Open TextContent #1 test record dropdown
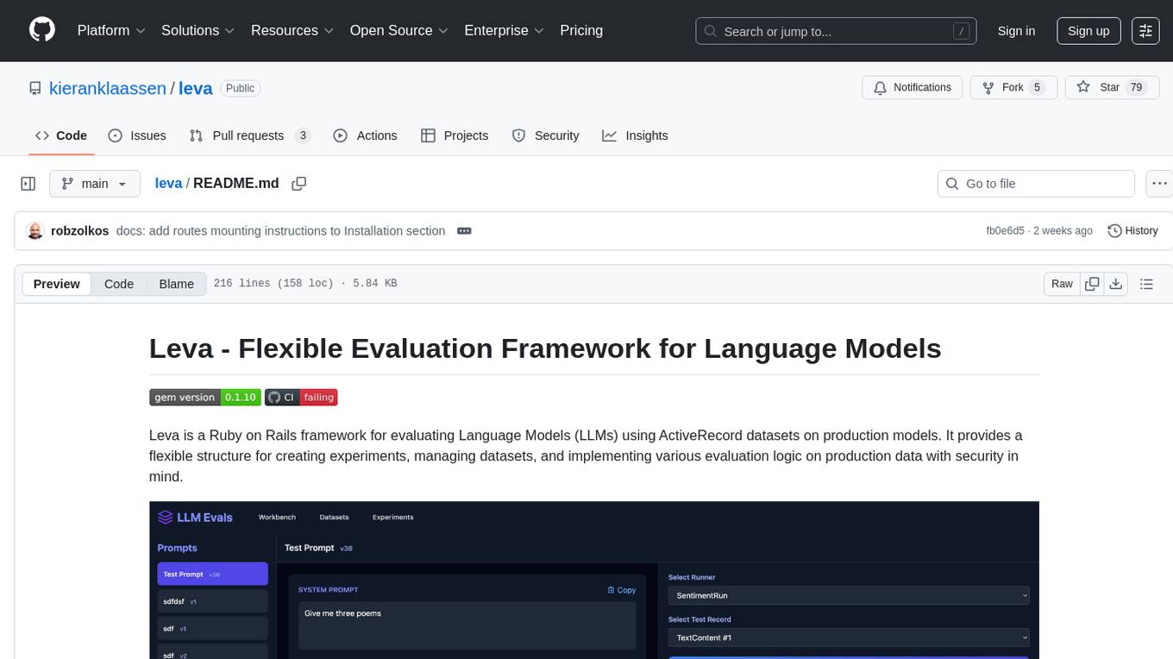The height and width of the screenshot is (659, 1173). click(x=849, y=637)
